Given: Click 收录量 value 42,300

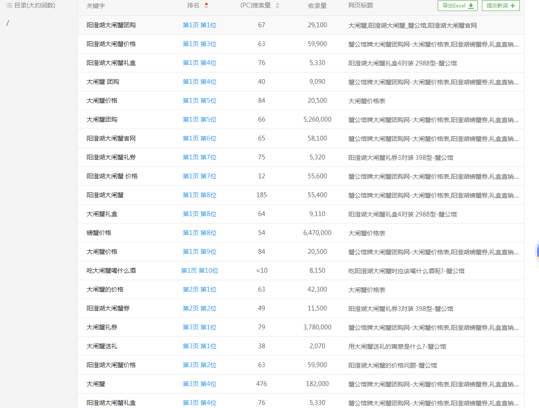Looking at the screenshot, I should point(317,289).
